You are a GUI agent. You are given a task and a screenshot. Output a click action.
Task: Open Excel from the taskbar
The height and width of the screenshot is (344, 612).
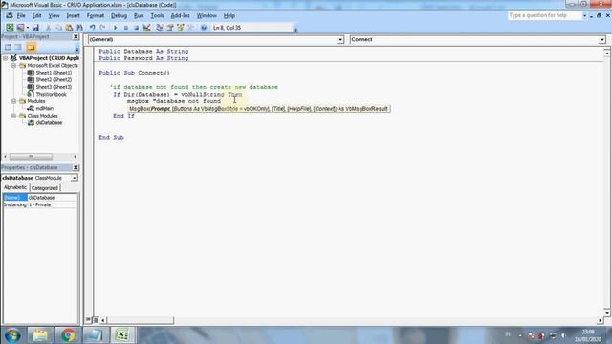(x=122, y=335)
